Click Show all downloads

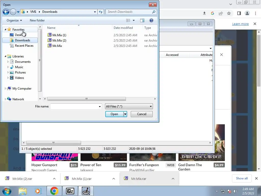[x=242, y=178]
